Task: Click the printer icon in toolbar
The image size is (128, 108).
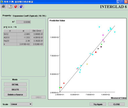Action: tap(3, 6)
